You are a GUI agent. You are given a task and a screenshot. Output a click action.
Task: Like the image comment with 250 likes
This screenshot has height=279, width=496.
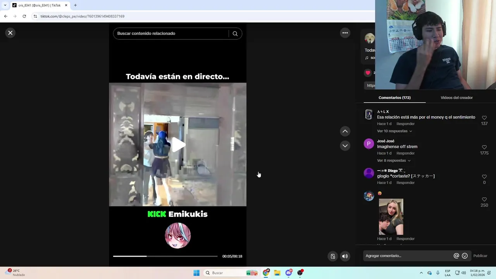tap(484, 200)
